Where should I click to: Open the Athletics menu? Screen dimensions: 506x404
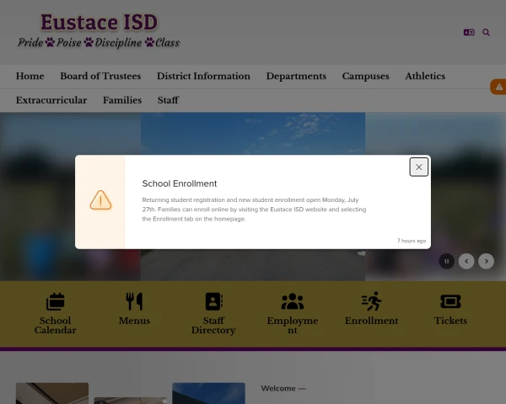pyautogui.click(x=425, y=76)
